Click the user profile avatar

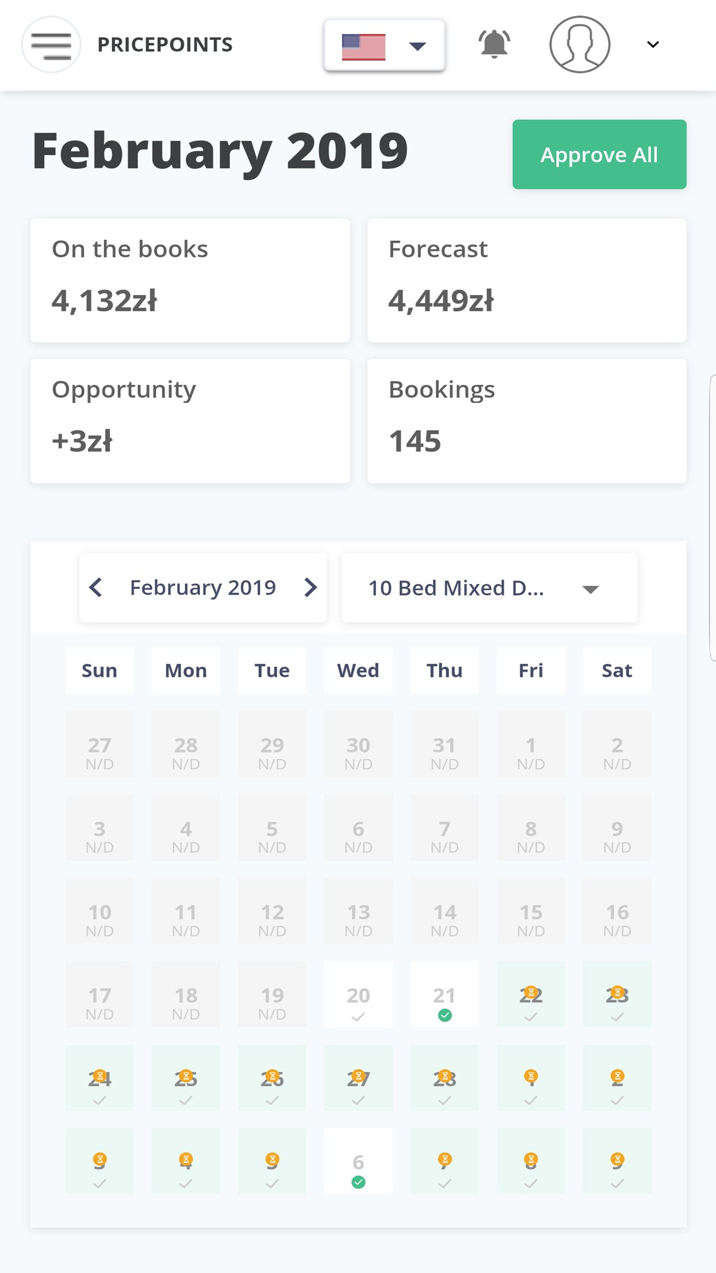click(579, 44)
